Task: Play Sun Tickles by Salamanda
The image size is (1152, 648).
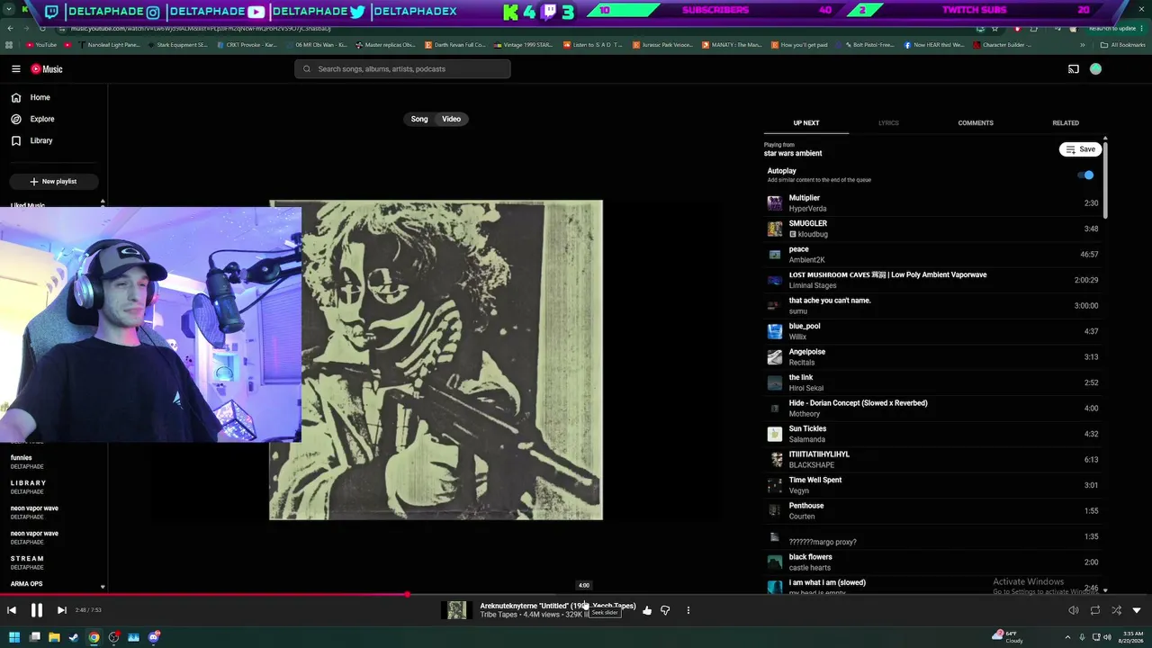Action: click(x=932, y=434)
